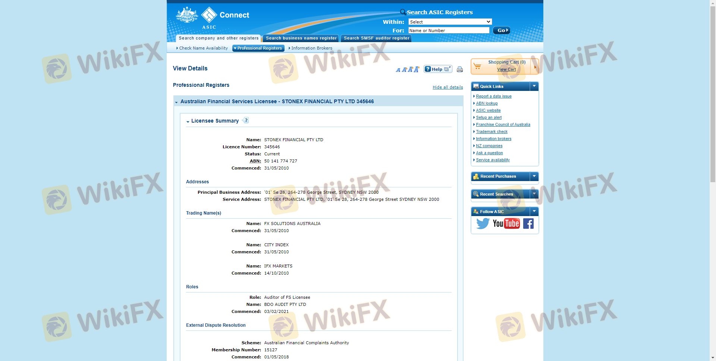The height and width of the screenshot is (361, 716).
Task: Click the Name or Number search field
Action: coord(449,31)
